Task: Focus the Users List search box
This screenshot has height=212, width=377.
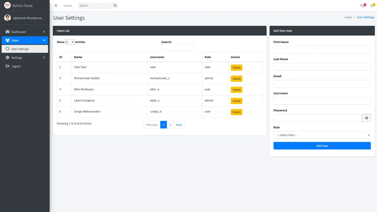Action: pyautogui.click(x=178, y=47)
